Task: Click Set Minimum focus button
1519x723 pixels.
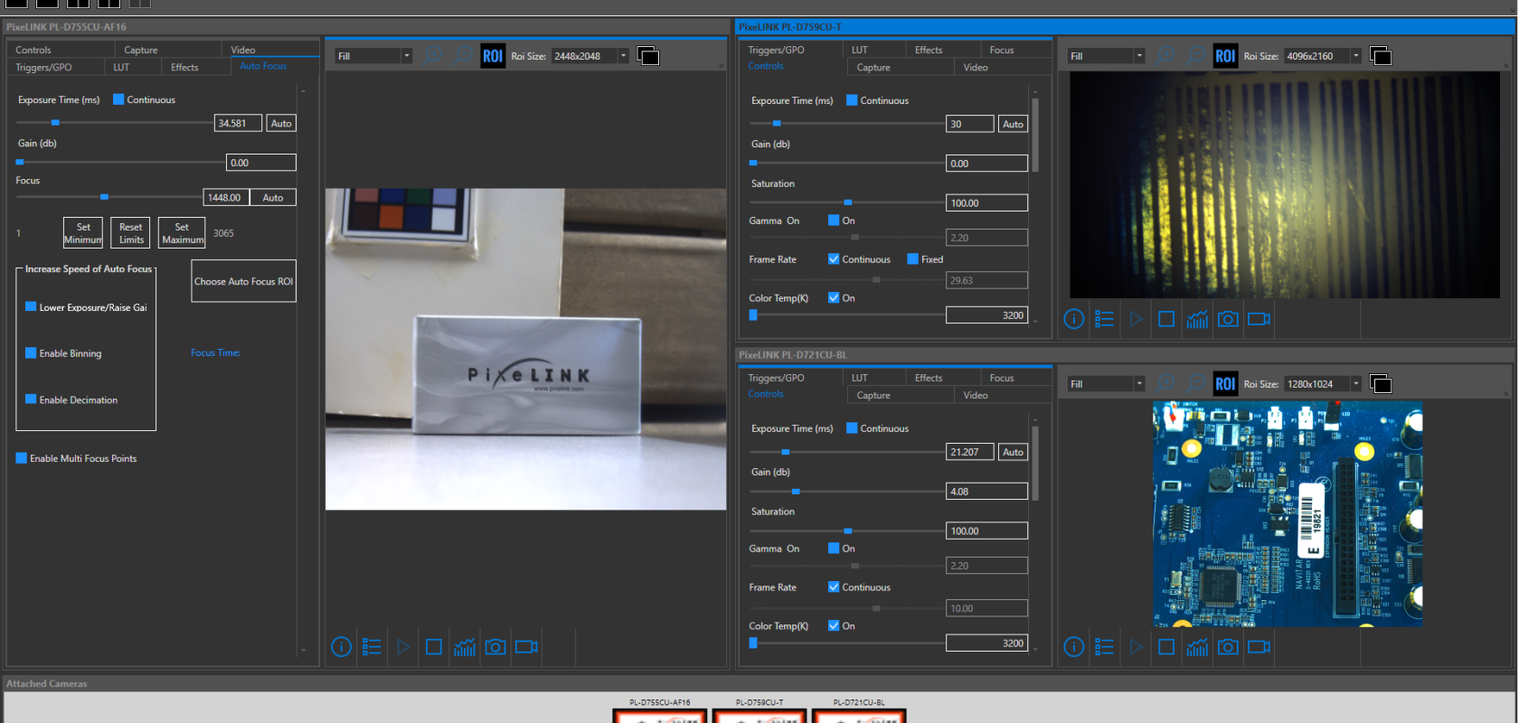Action: point(83,233)
